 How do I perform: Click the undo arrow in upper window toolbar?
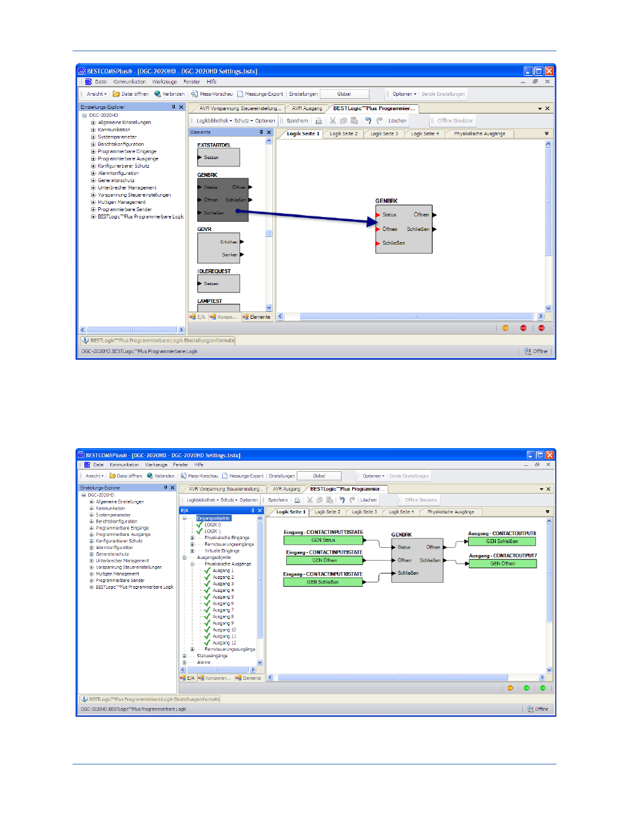click(x=368, y=121)
